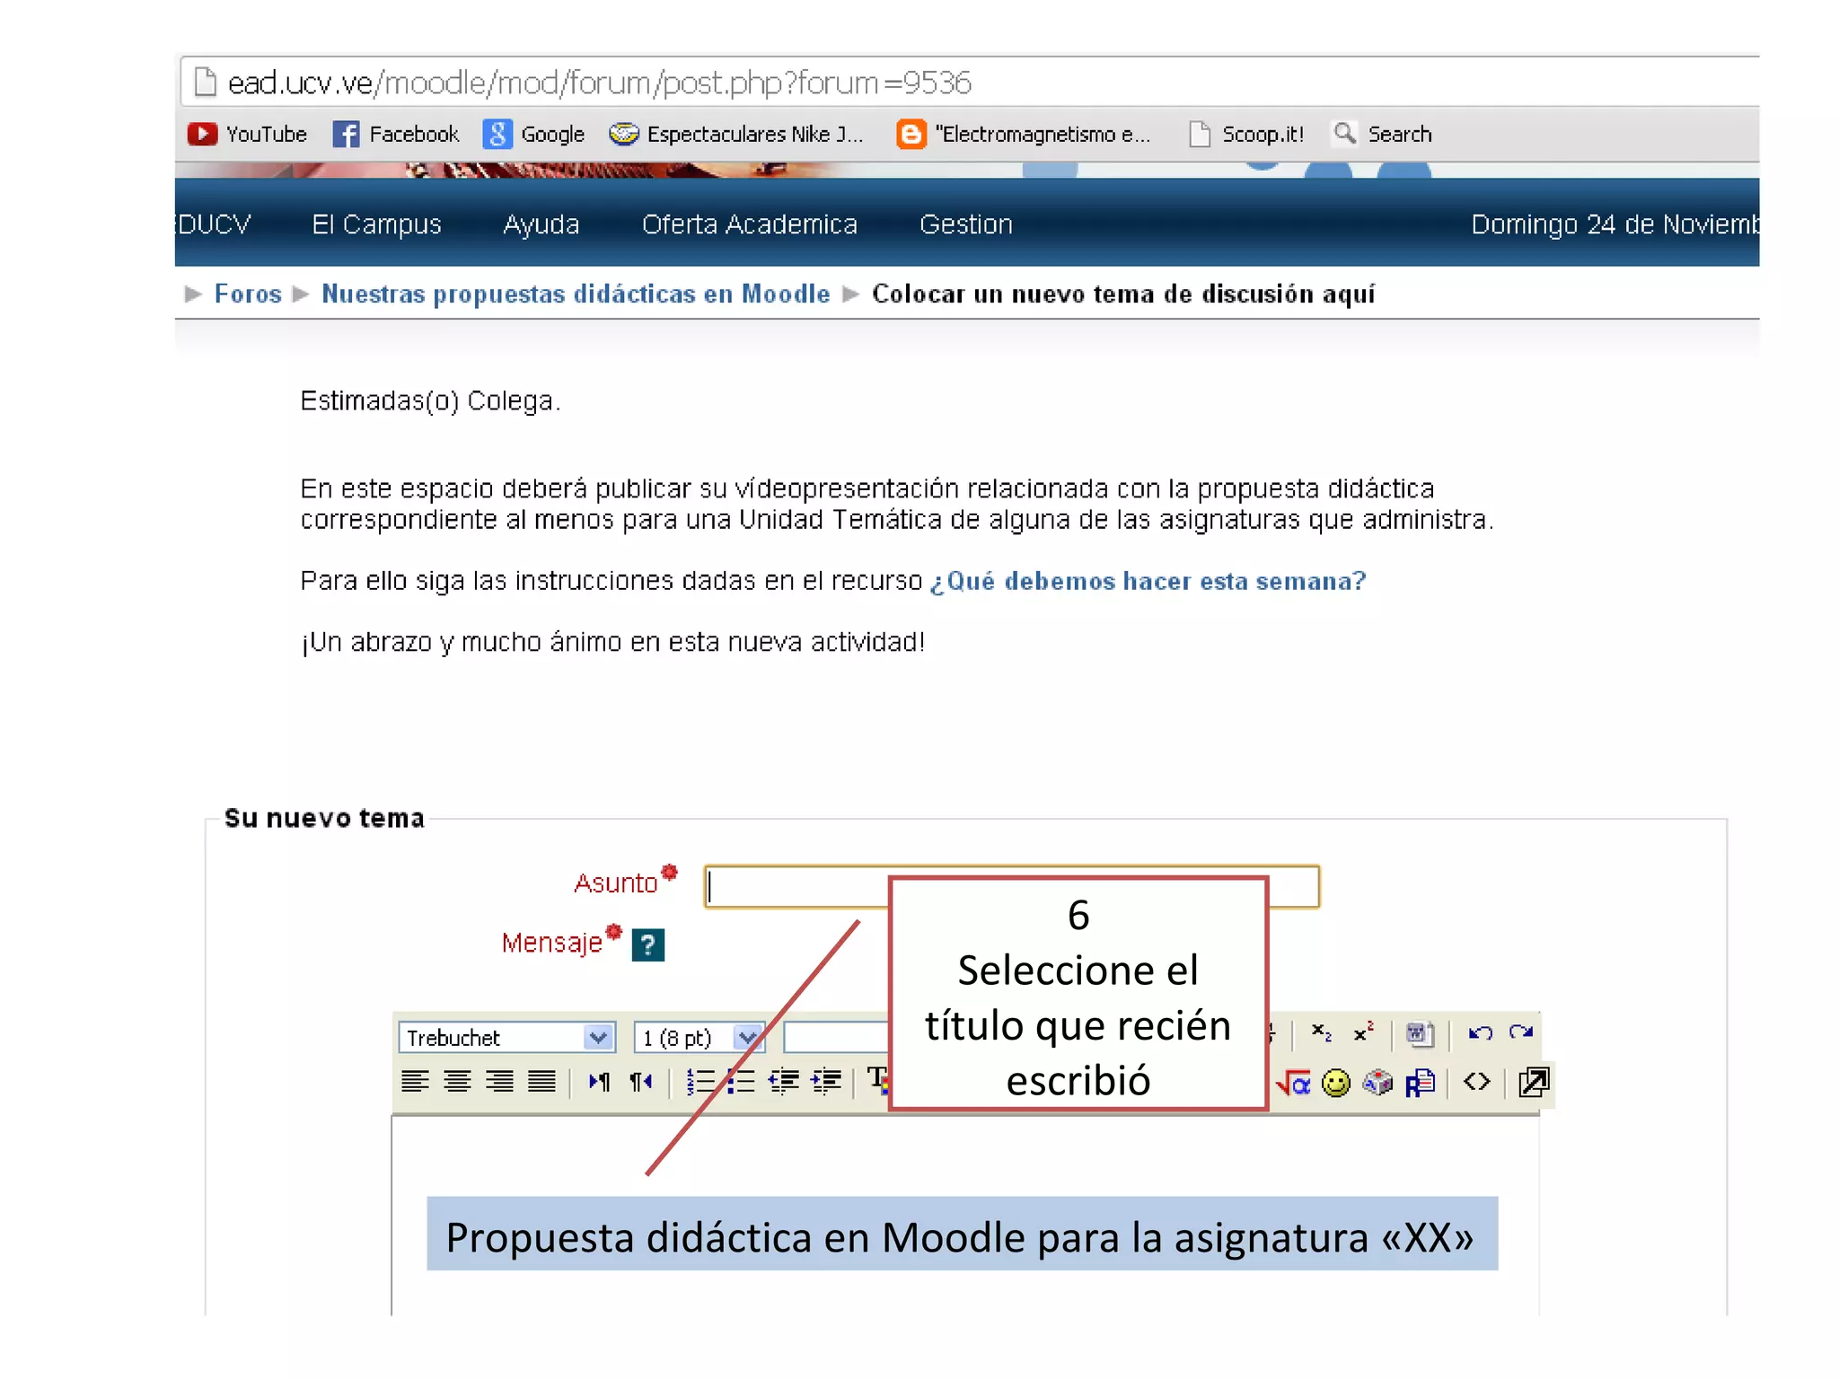Decrease the indent
1839x1379 pixels.
[784, 1082]
